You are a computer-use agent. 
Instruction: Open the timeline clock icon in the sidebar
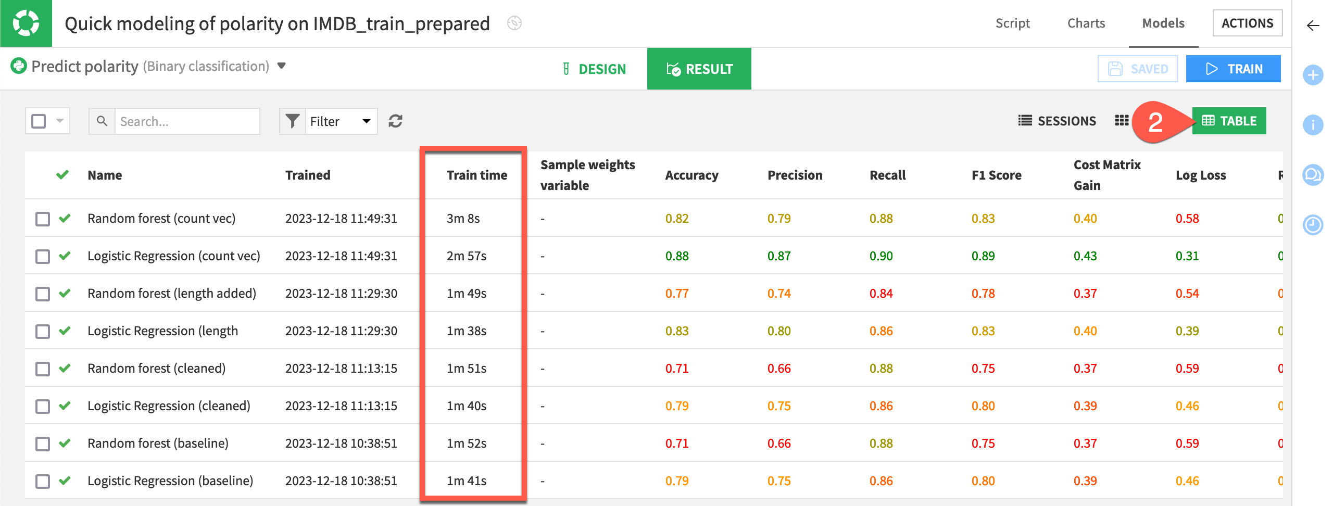[1313, 225]
